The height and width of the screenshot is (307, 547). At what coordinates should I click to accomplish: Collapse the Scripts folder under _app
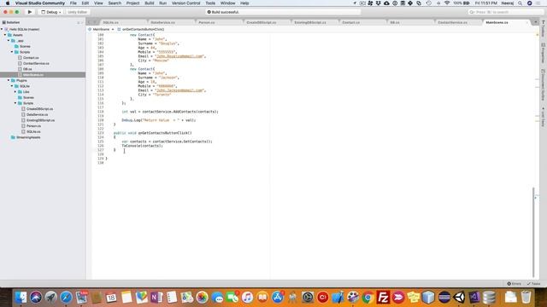(x=12, y=52)
